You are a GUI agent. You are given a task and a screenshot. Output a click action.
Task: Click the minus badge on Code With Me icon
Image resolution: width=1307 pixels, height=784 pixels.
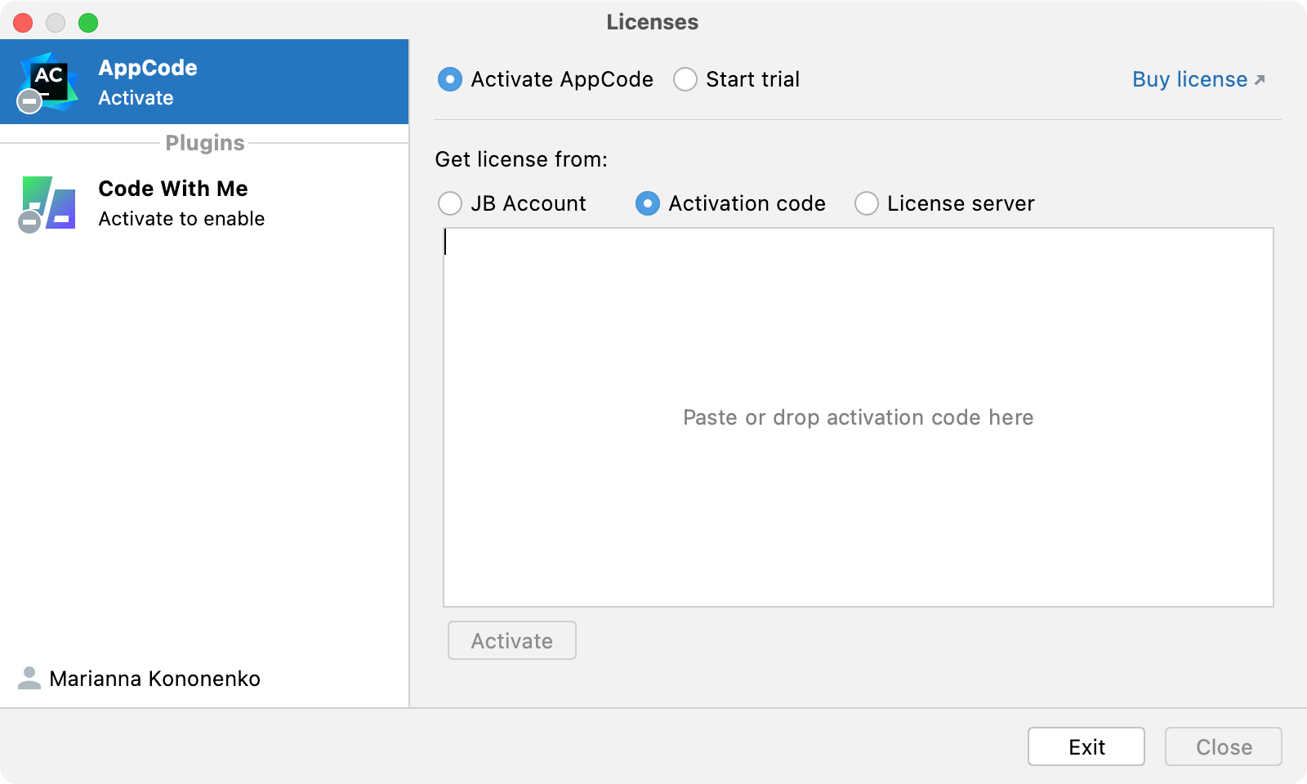29,222
